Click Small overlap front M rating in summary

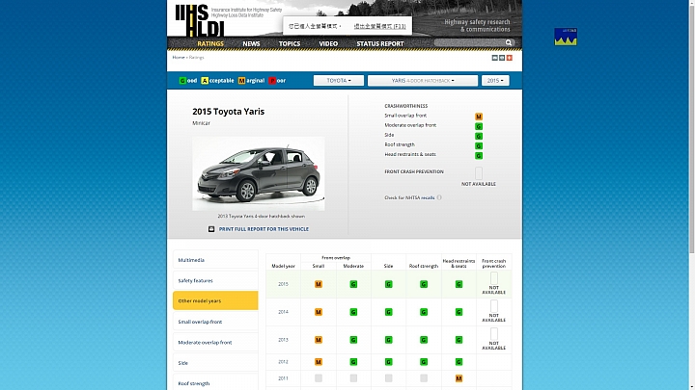(479, 117)
